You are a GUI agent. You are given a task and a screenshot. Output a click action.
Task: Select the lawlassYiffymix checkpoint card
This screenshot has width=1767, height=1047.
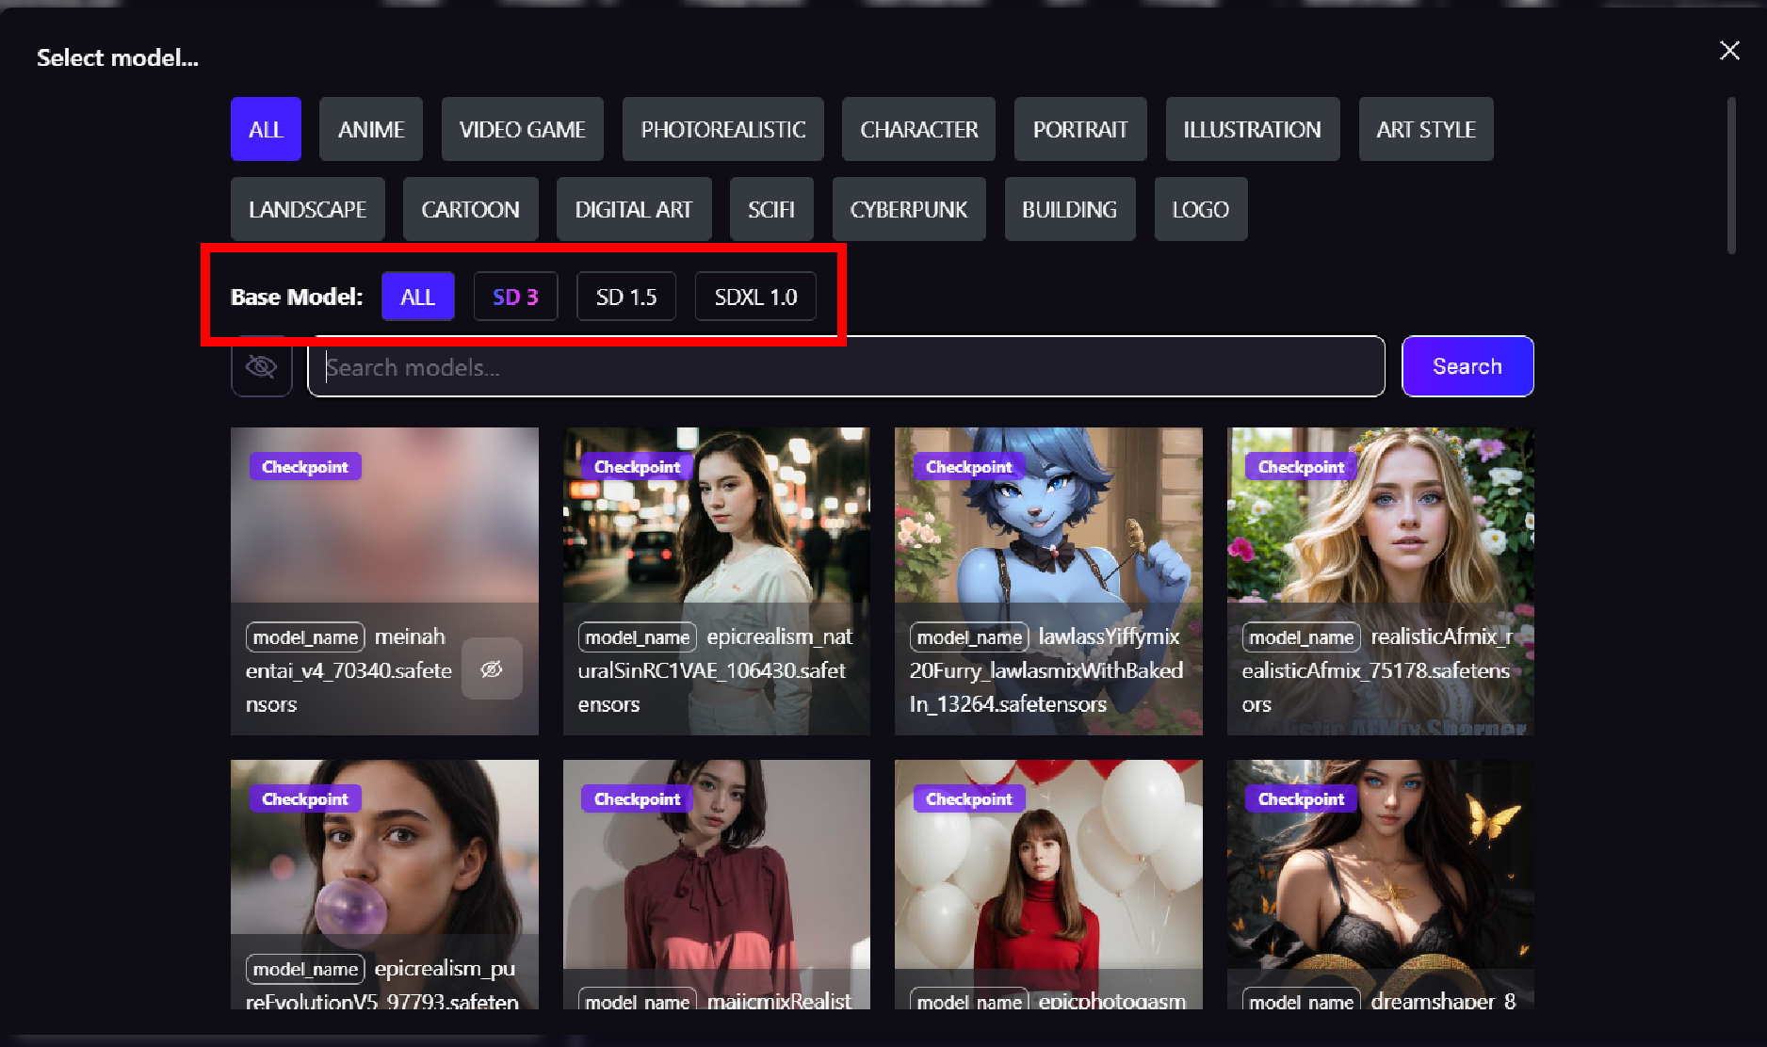(1048, 581)
